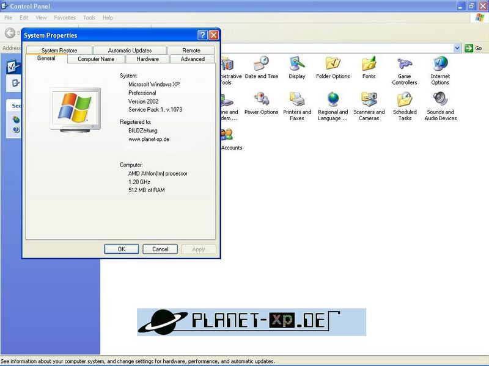
Task: Click the 'Service Pack 1, v.1073' text
Action: click(x=155, y=110)
